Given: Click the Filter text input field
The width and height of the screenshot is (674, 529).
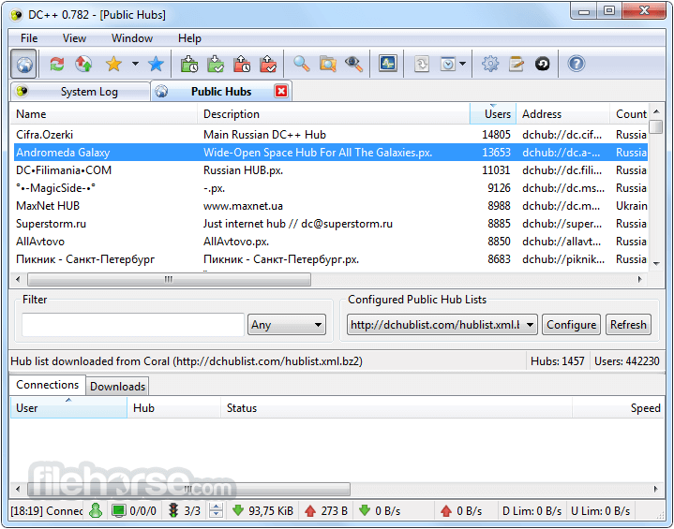Looking at the screenshot, I should (133, 325).
